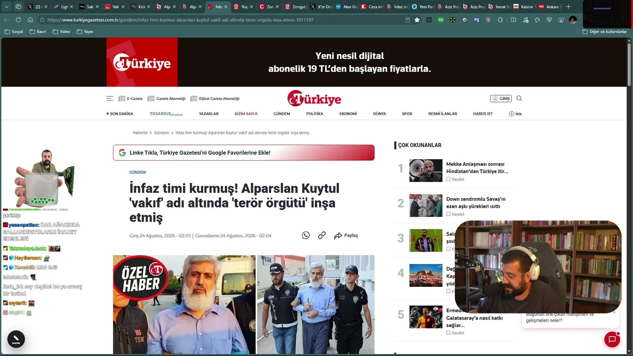Save the Down sendromlu Savaş article with Kaydet

tap(455, 214)
